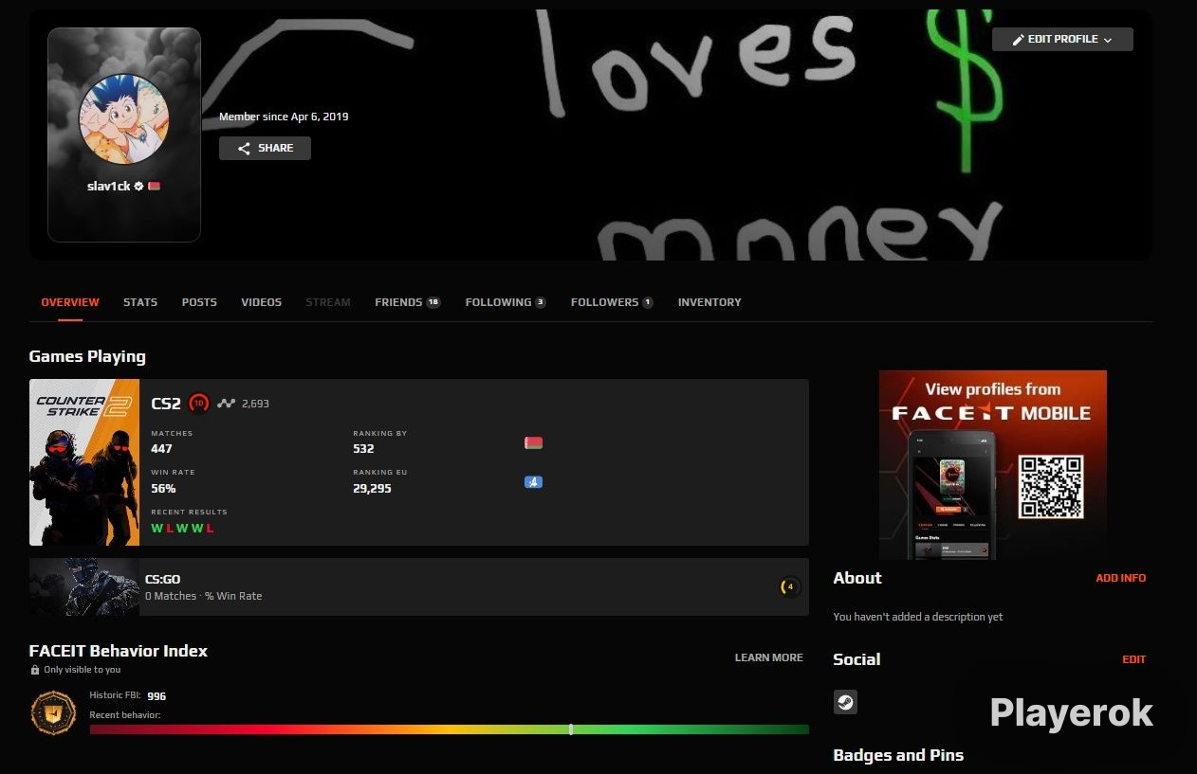1197x774 pixels.
Task: Click the win rate value 56%
Action: pyautogui.click(x=163, y=489)
